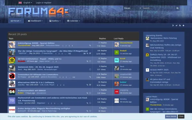
Task: Open 'daimansions' Retro Feiertag event
Action: tap(163, 38)
